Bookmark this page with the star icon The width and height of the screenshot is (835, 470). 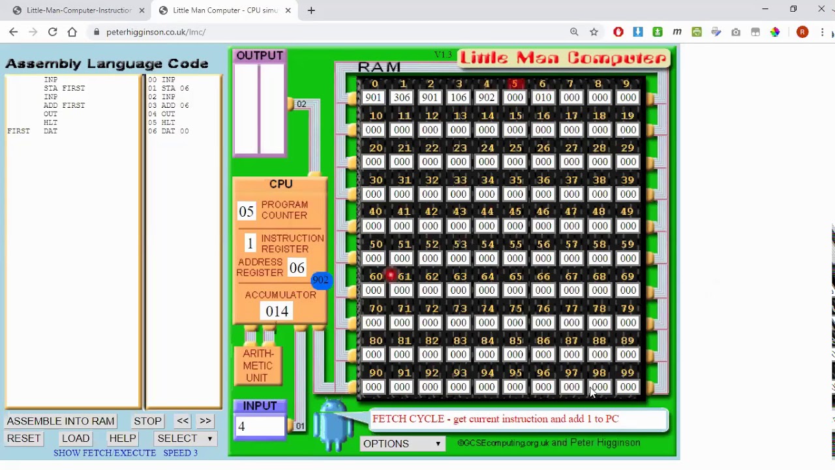[594, 32]
